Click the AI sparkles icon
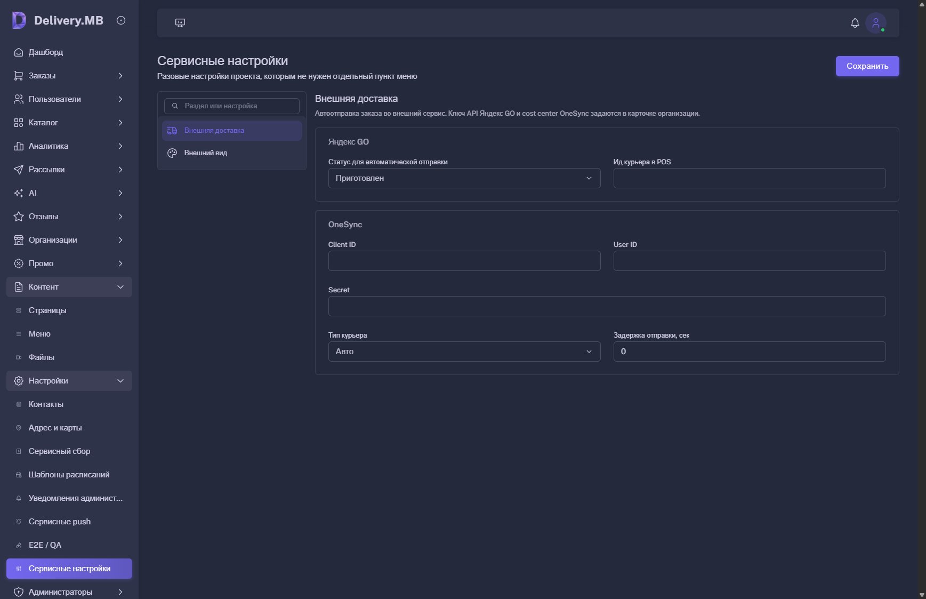 pyautogui.click(x=19, y=193)
